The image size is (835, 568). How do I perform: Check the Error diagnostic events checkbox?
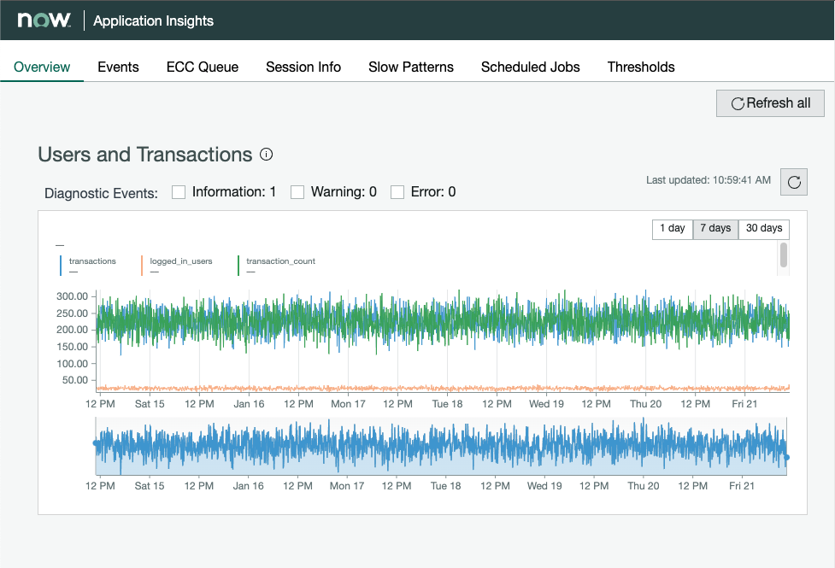[397, 192]
